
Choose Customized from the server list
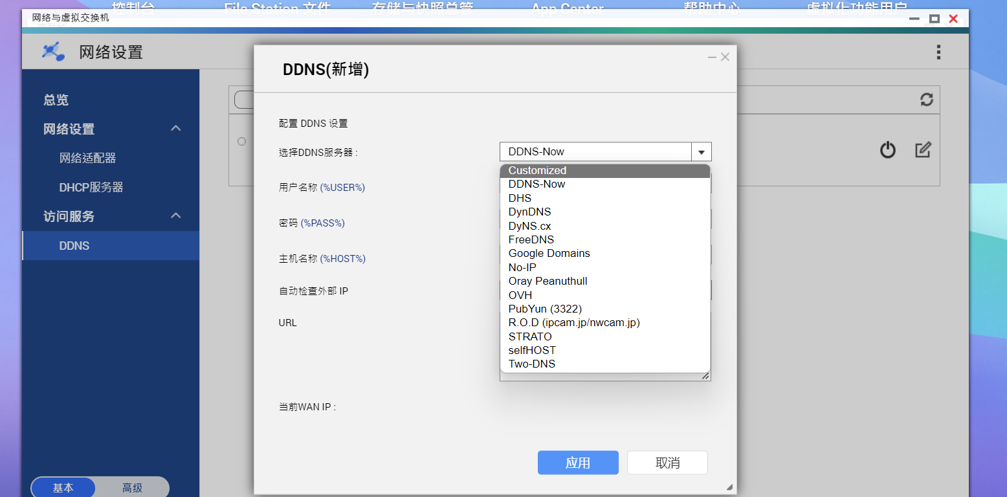[x=605, y=170]
